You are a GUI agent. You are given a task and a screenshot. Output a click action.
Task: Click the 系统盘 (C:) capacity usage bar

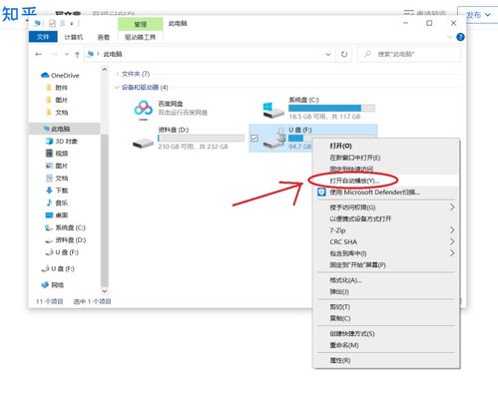click(x=331, y=108)
